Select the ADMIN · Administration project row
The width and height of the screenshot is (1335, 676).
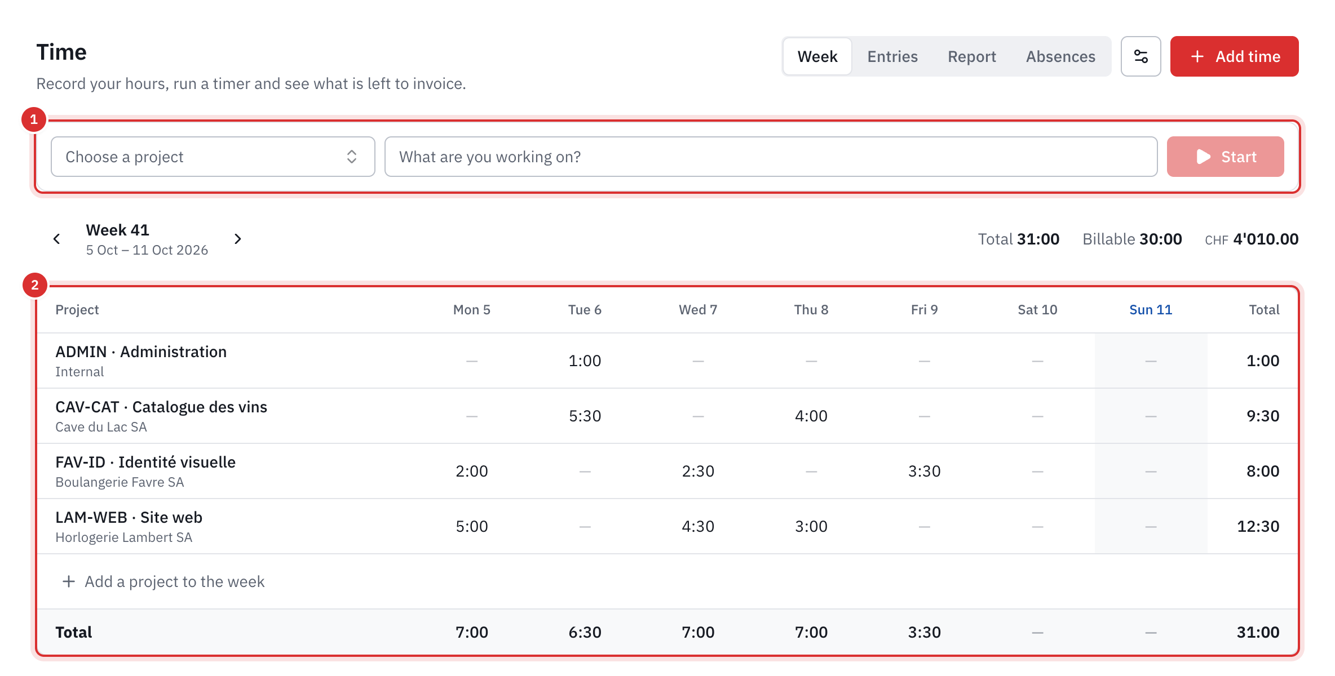click(667, 361)
